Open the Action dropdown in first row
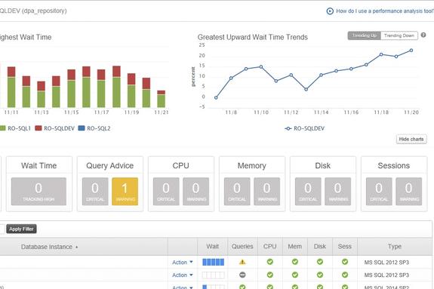Image resolution: width=434 pixels, height=289 pixels. point(183,262)
